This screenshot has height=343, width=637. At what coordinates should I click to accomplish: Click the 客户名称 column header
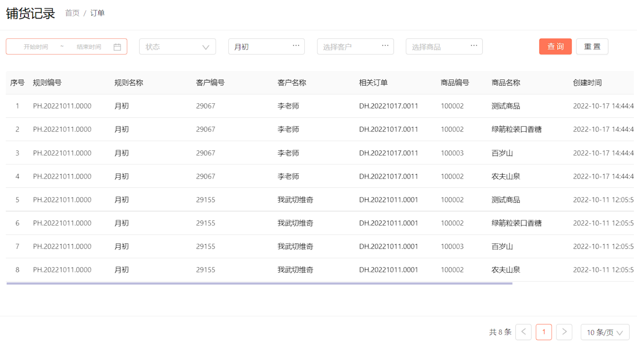pos(292,83)
